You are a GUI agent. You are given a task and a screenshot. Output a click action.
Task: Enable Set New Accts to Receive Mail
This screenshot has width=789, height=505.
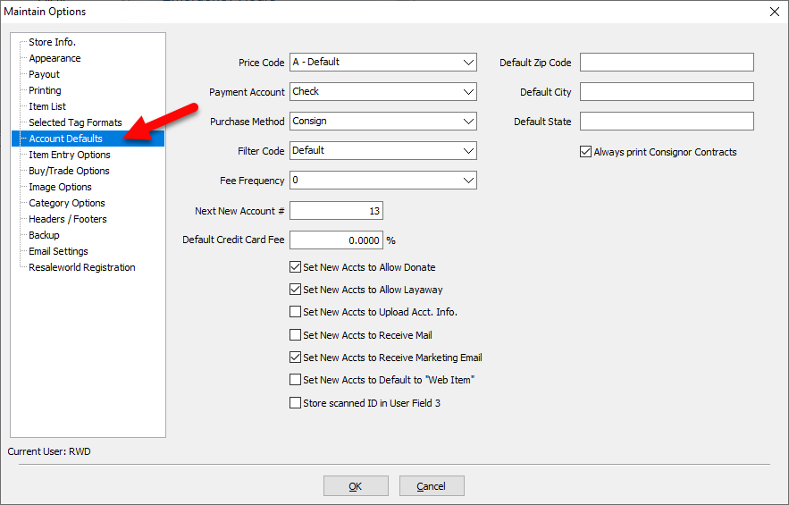point(296,335)
